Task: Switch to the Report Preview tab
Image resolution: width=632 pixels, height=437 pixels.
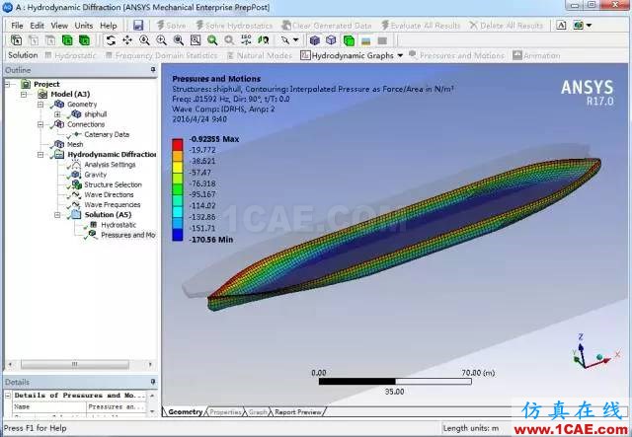Action: click(x=298, y=412)
